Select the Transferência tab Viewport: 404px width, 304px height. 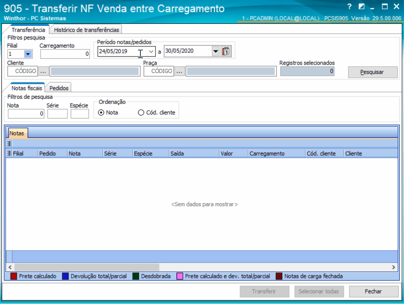[28, 30]
